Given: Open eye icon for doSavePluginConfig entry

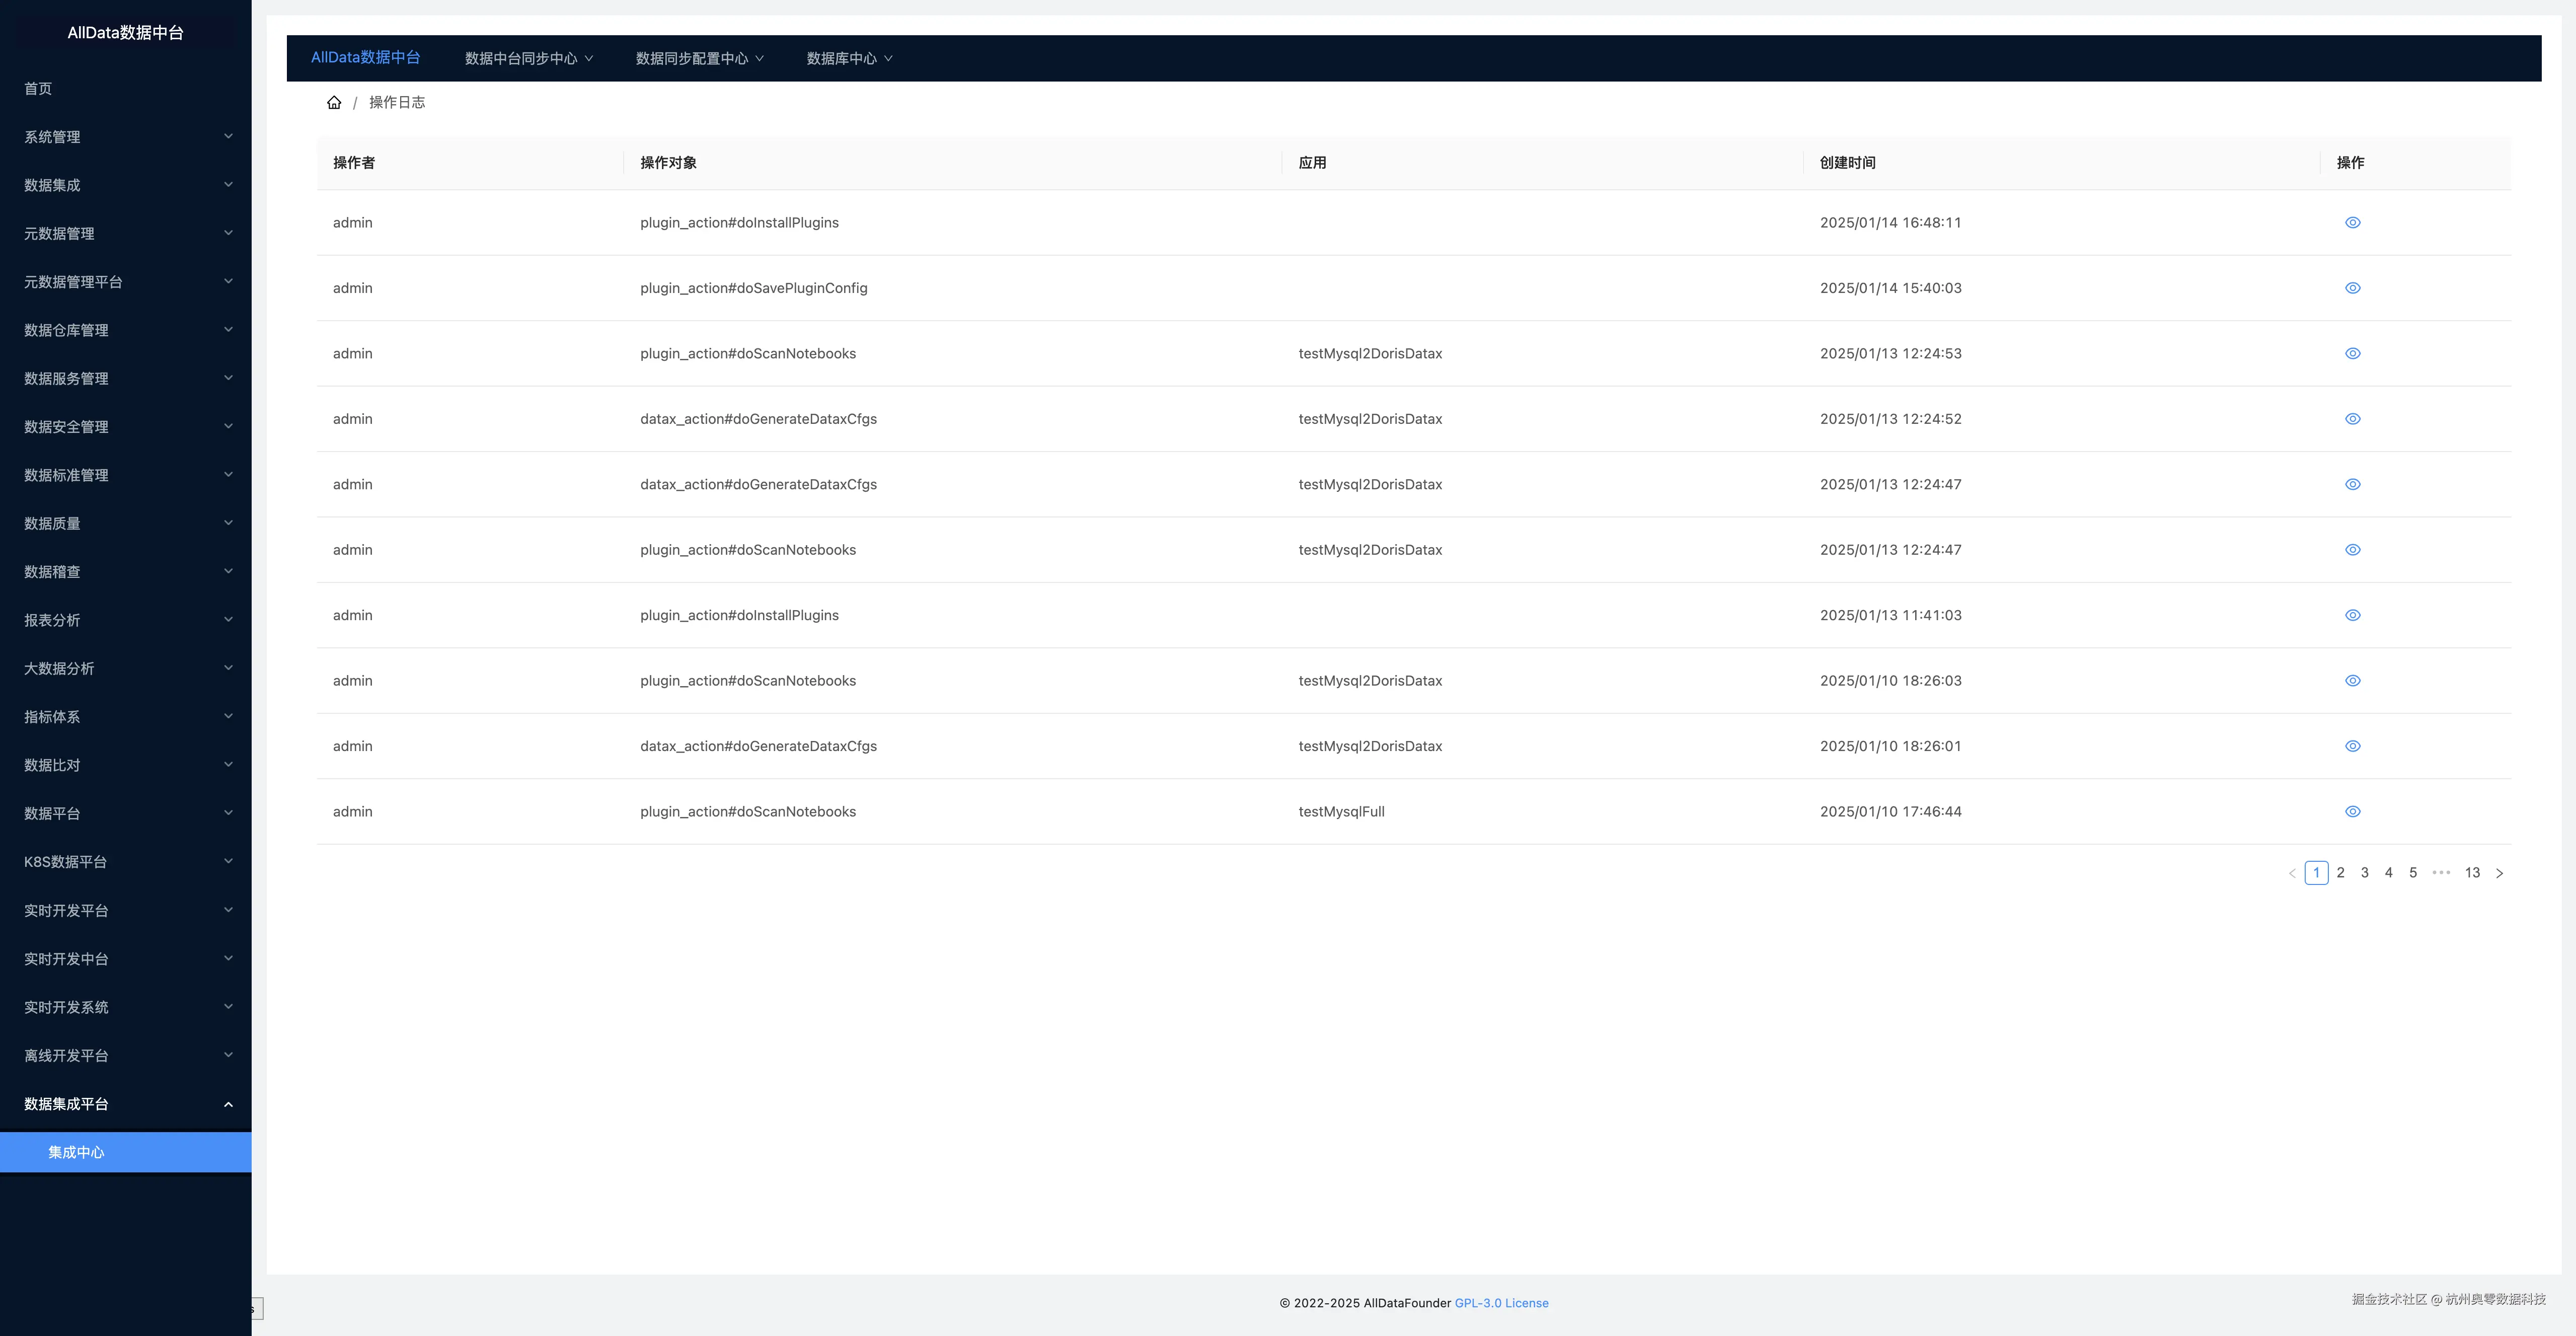Looking at the screenshot, I should tap(2352, 288).
